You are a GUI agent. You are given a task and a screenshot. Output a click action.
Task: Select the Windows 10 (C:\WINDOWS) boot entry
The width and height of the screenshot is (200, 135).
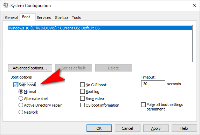[x=100, y=28]
